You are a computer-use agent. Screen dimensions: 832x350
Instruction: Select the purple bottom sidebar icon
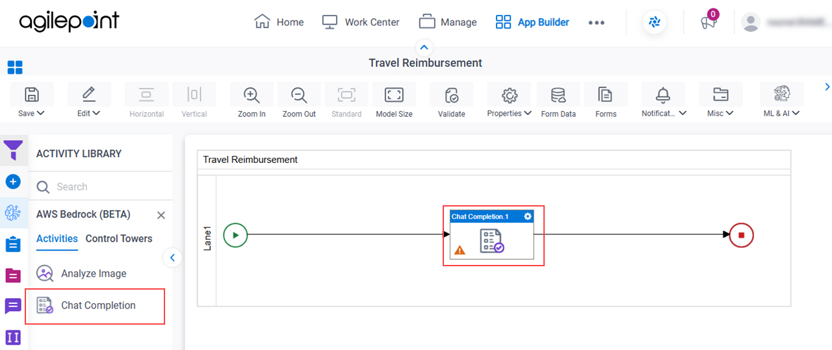tap(13, 338)
